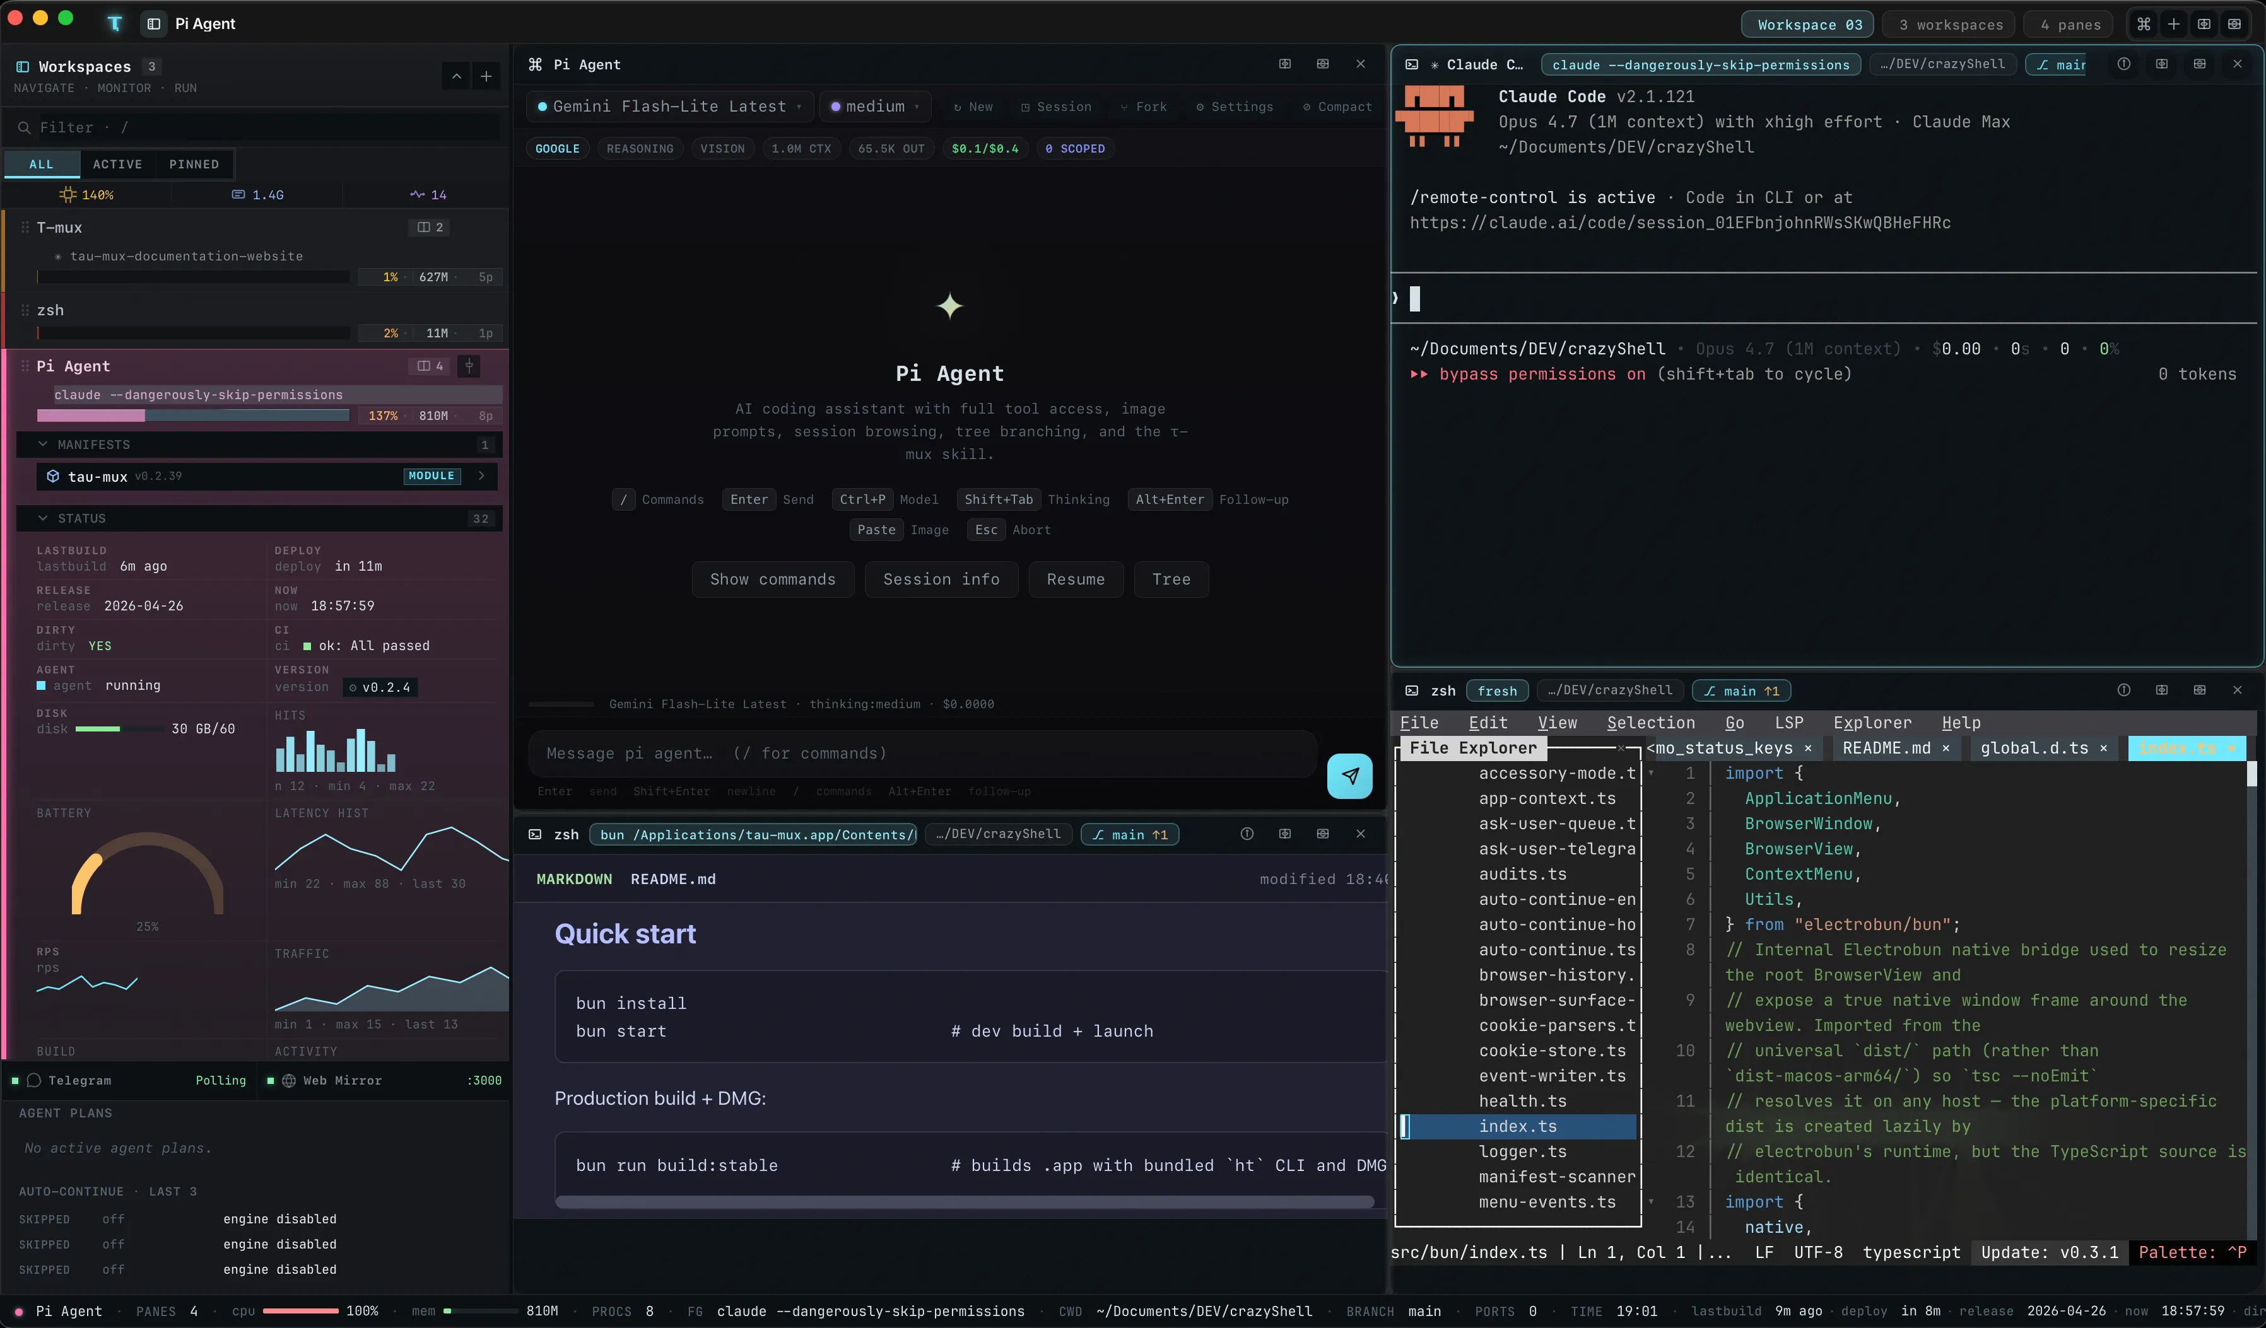Open the medium thinking level dropdown

click(x=874, y=107)
